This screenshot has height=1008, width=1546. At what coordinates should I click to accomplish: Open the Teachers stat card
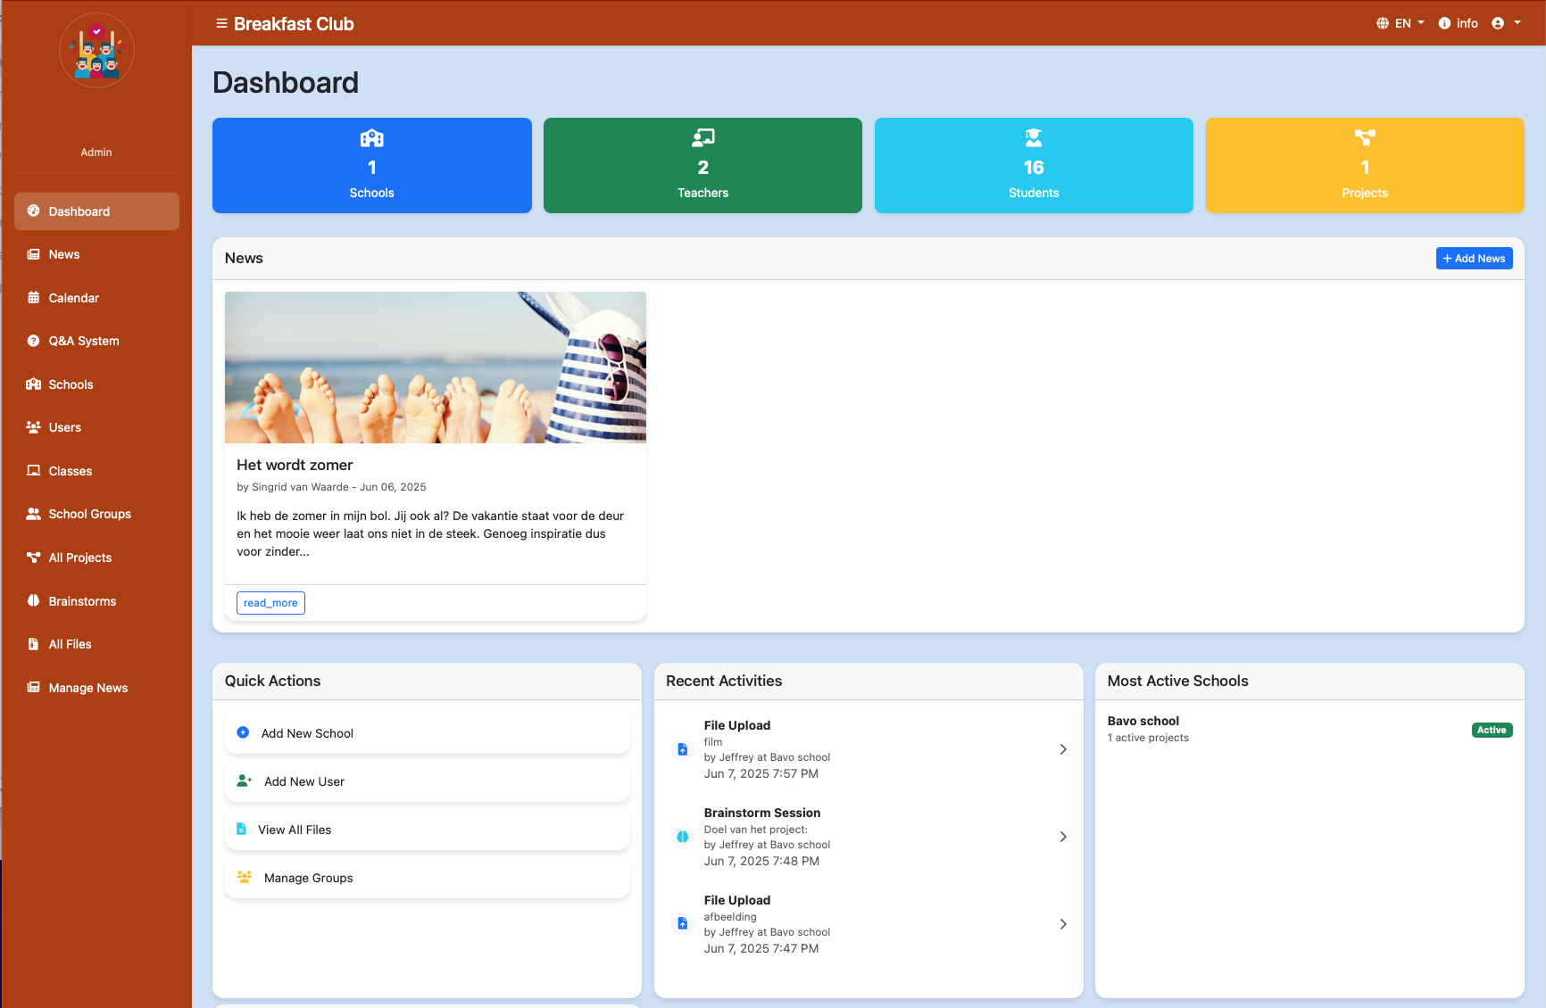point(702,165)
